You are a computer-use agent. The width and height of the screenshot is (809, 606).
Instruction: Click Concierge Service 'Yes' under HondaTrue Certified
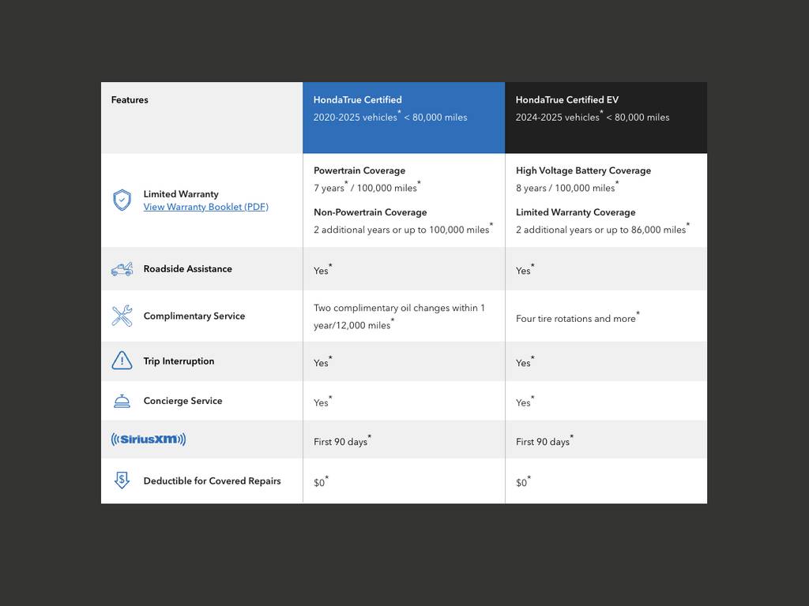click(322, 402)
